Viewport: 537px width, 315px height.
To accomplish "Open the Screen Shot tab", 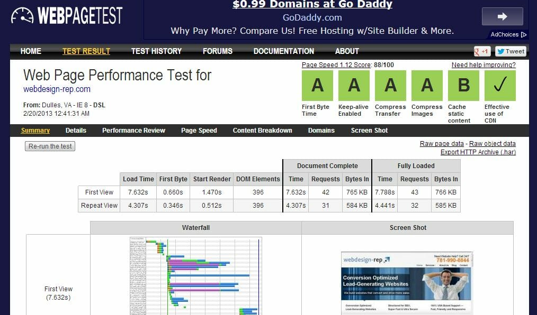I will (369, 131).
